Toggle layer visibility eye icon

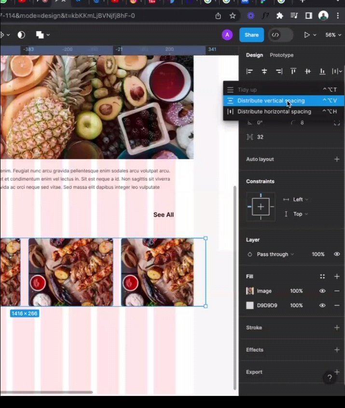(337, 254)
